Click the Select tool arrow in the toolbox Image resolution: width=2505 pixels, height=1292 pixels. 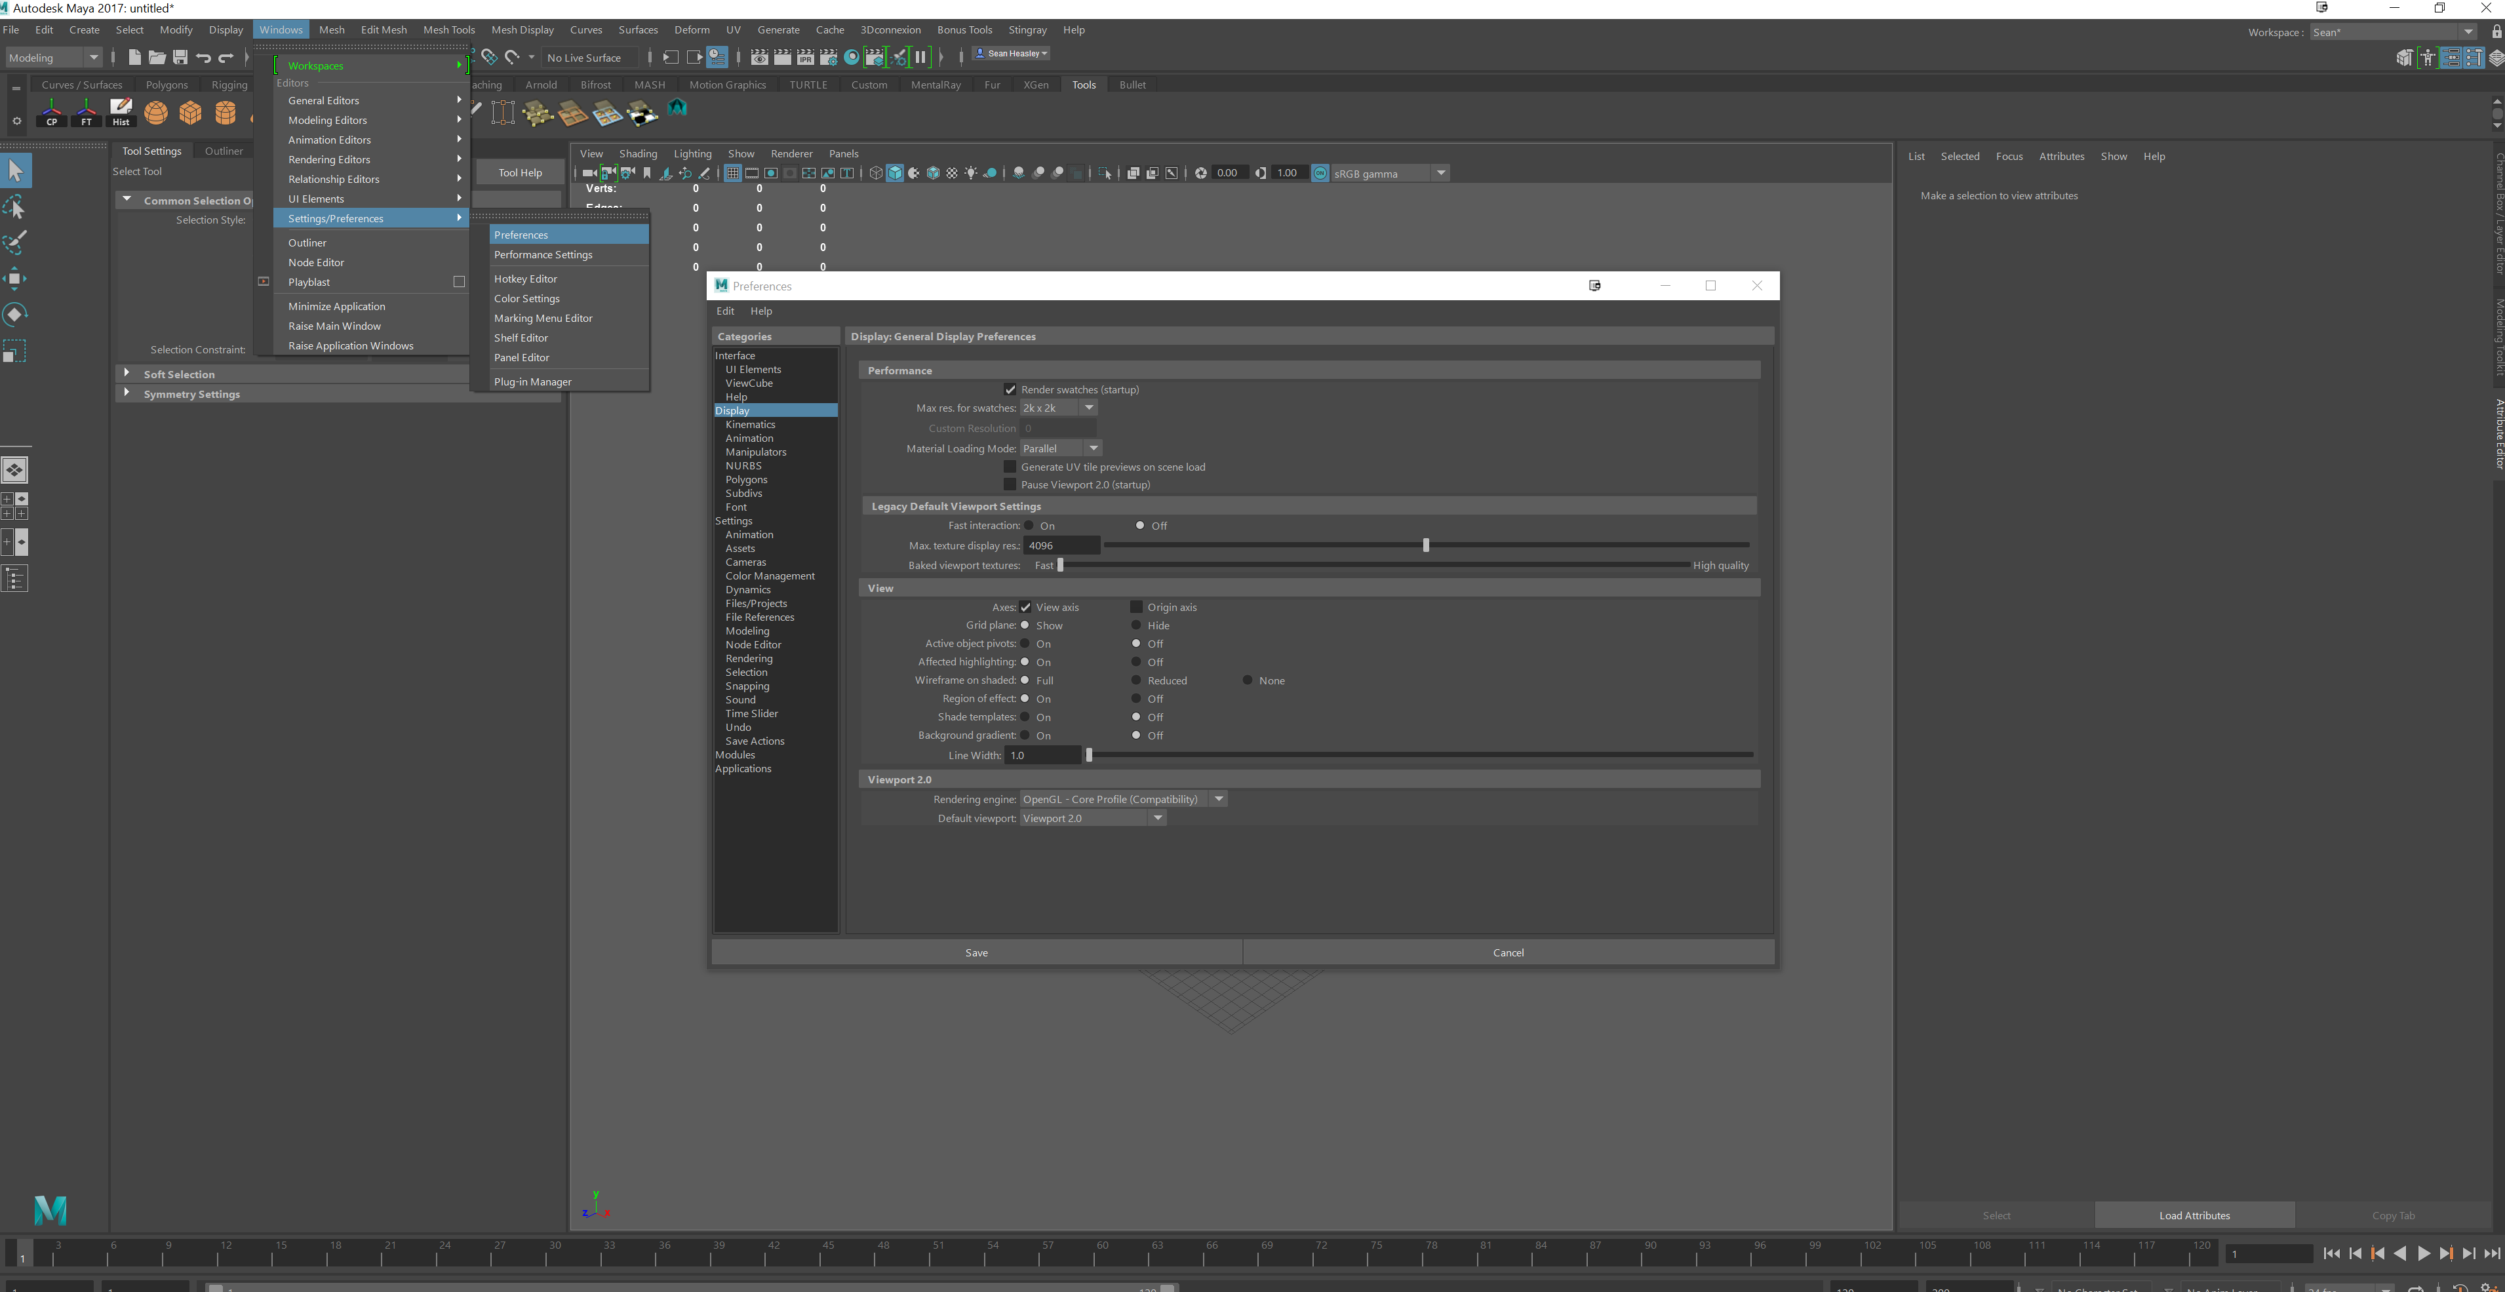[x=16, y=171]
